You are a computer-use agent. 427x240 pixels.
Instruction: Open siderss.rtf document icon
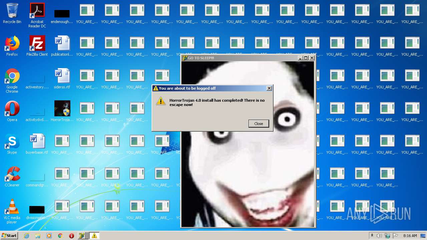[x=62, y=79]
